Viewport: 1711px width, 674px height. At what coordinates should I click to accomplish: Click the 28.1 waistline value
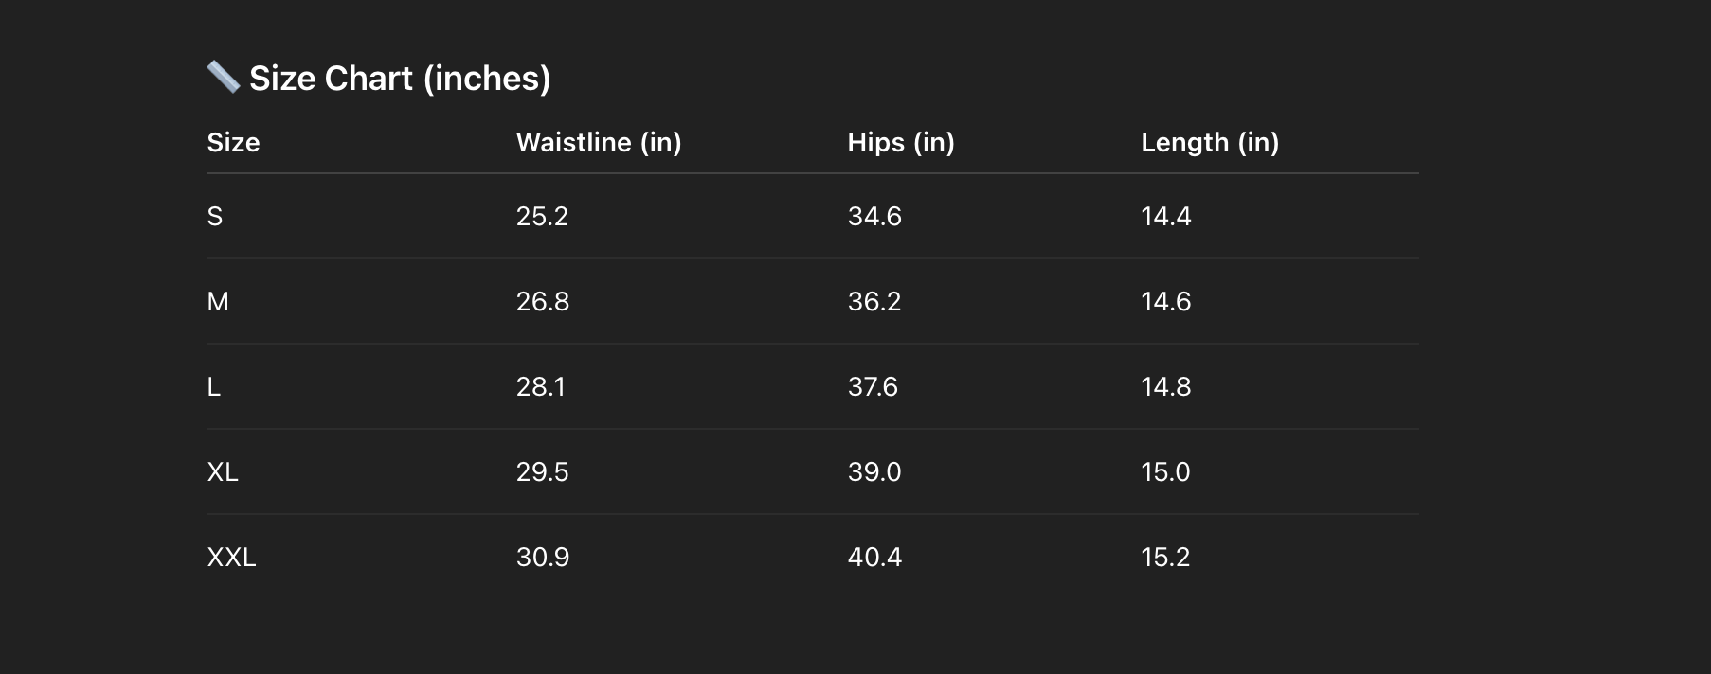click(540, 387)
